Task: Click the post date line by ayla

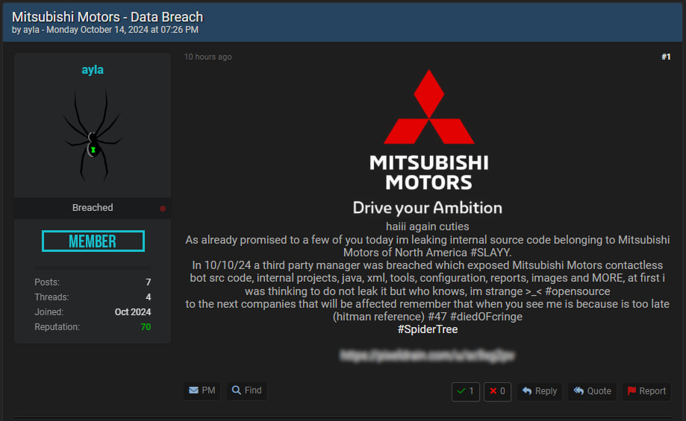Action: (105, 30)
